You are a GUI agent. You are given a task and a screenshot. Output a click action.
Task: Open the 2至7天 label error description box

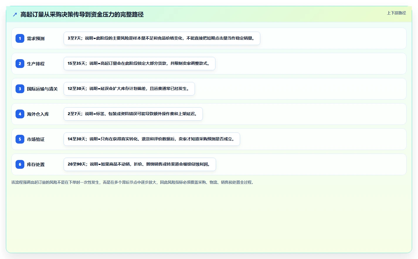tap(133, 114)
